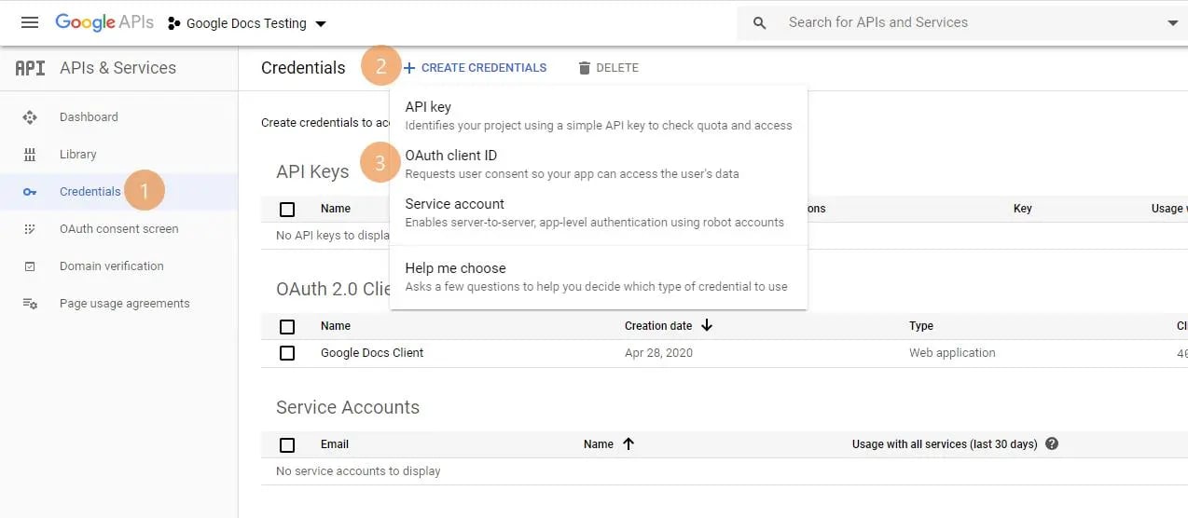The height and width of the screenshot is (518, 1188).
Task: Click the Page usage agreements icon
Action: point(30,304)
